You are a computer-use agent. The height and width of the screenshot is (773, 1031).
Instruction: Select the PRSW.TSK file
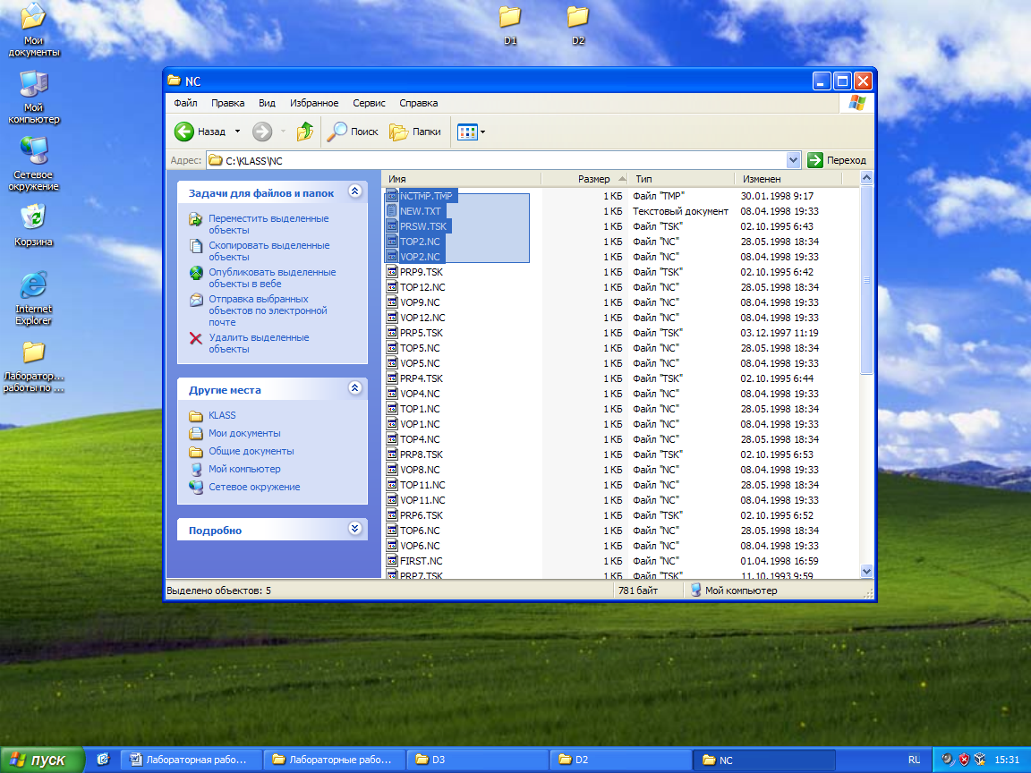click(x=418, y=226)
